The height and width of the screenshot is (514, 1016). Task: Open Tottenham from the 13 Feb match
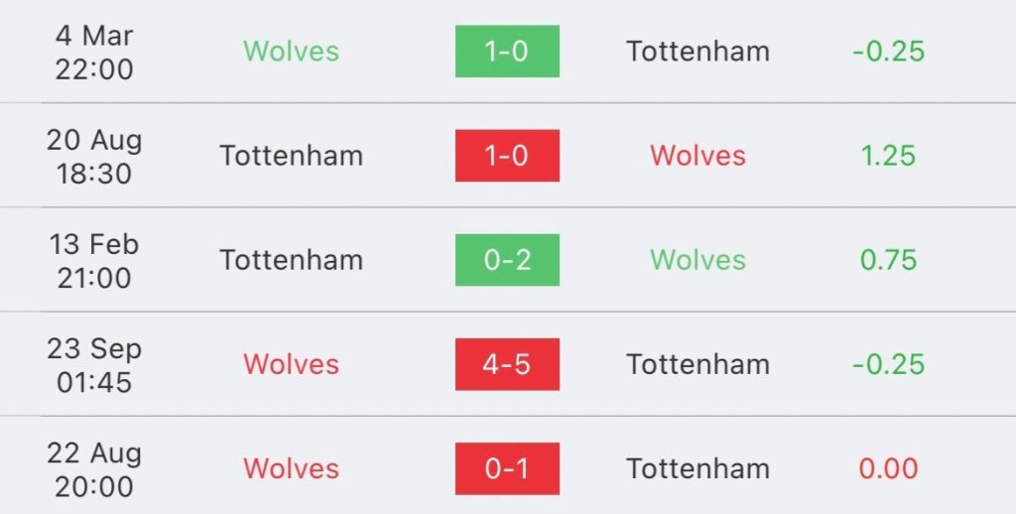[x=292, y=260]
